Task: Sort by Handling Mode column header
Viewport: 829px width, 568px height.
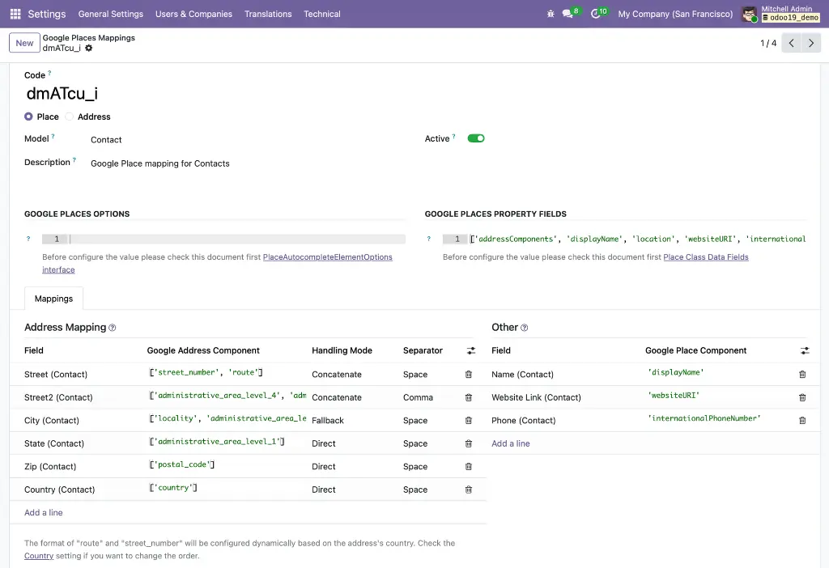Action: click(x=342, y=350)
